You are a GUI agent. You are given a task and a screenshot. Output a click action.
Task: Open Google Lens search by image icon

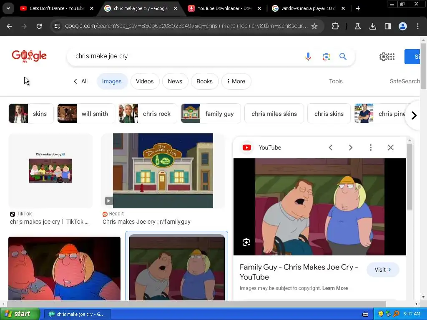pyautogui.click(x=326, y=57)
